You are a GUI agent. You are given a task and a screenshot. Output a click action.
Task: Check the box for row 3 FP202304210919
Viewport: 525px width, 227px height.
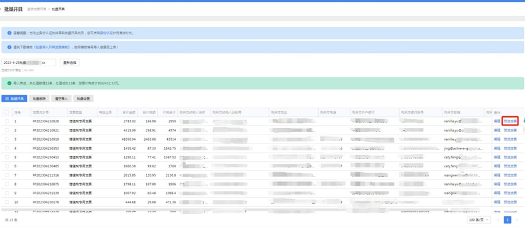click(7, 139)
